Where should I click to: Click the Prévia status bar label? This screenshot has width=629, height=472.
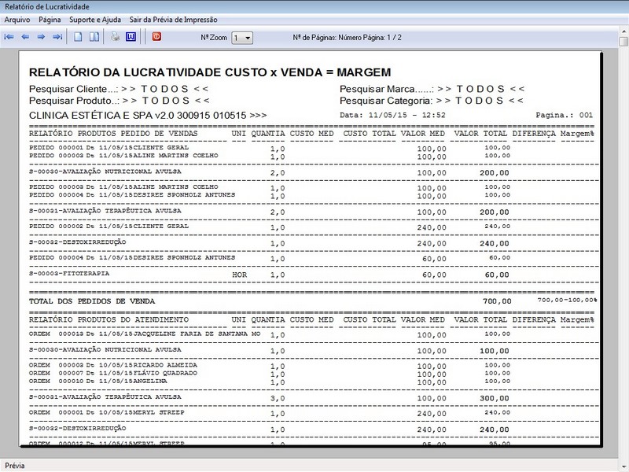[15, 466]
